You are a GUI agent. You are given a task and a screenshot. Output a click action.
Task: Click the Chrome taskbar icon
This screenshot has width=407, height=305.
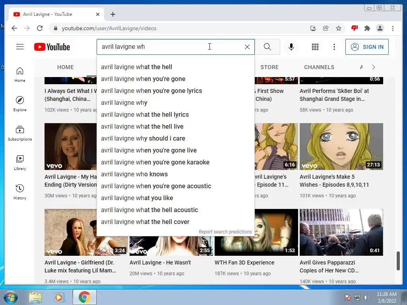point(85,297)
